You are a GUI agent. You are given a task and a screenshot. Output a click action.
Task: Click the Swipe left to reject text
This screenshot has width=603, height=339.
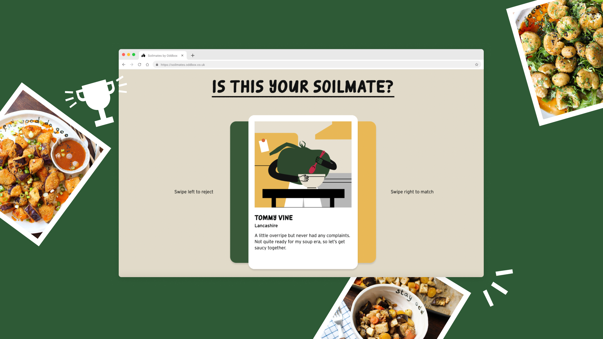(x=194, y=192)
